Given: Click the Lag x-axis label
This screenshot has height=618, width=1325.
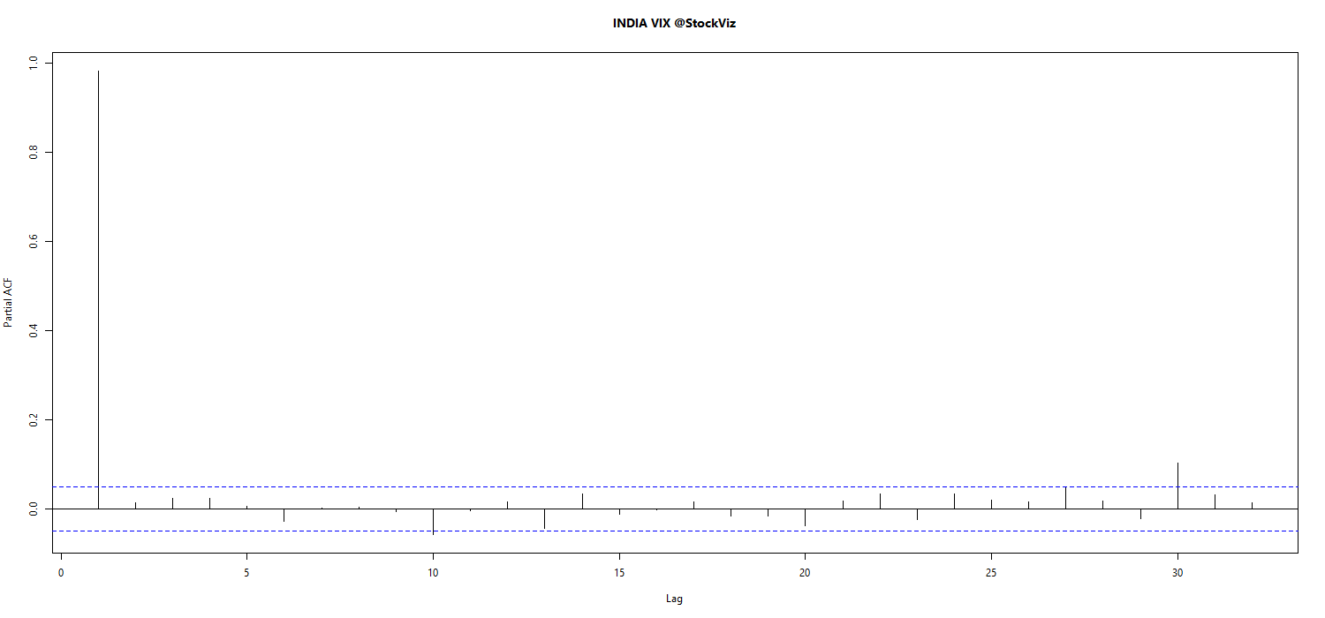Looking at the screenshot, I should click(x=674, y=599).
